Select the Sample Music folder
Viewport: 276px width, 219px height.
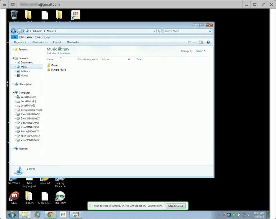pos(57,70)
